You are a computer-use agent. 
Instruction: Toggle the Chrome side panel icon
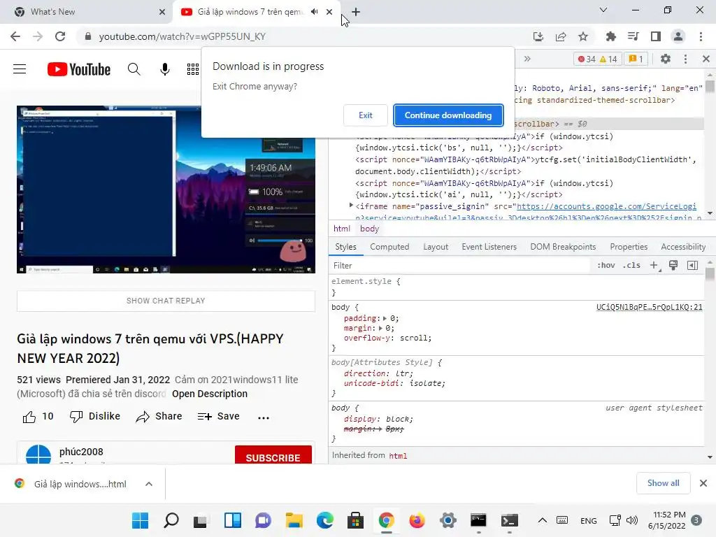(656, 36)
